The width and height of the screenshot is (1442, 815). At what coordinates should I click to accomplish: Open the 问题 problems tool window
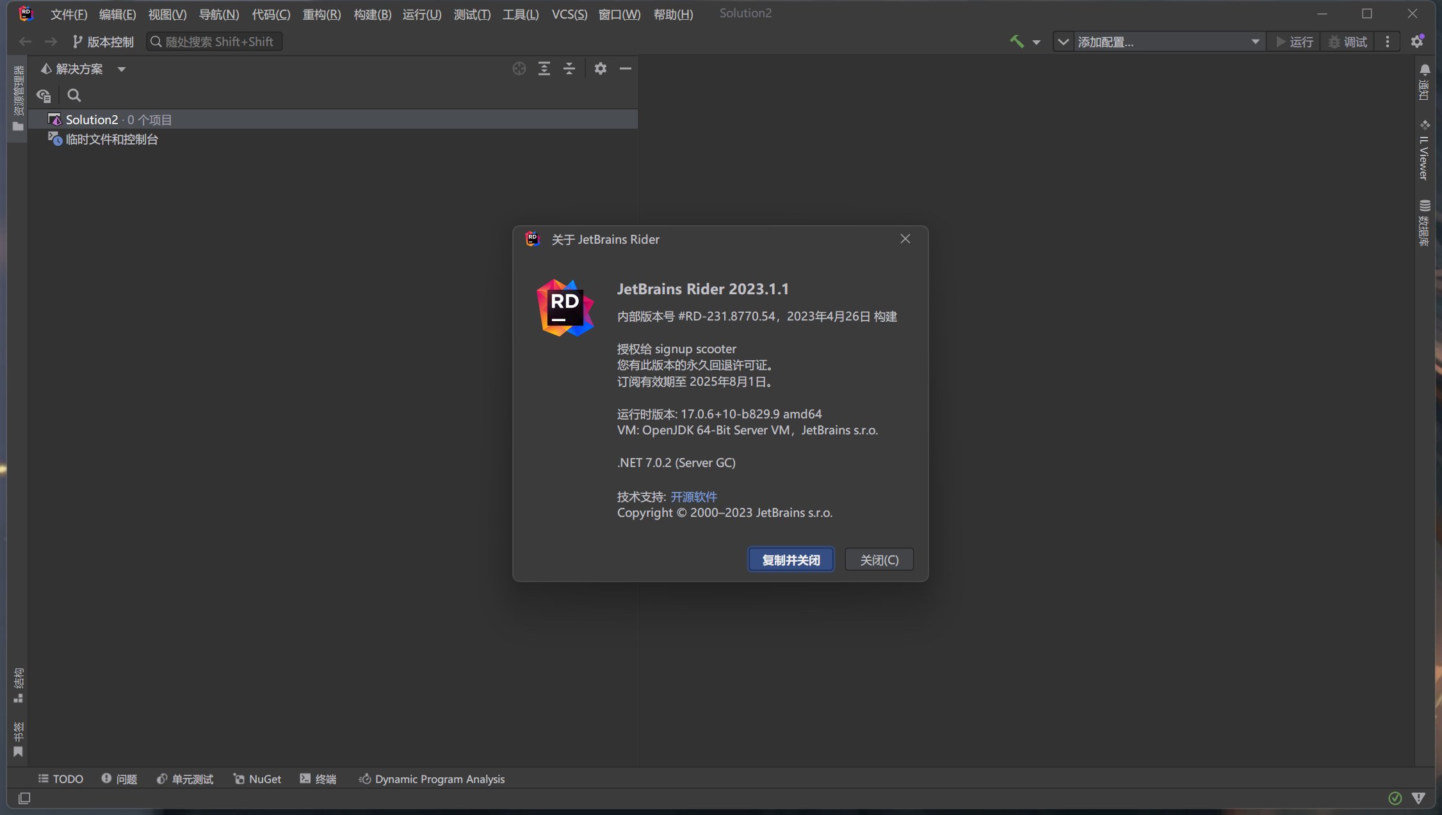119,779
